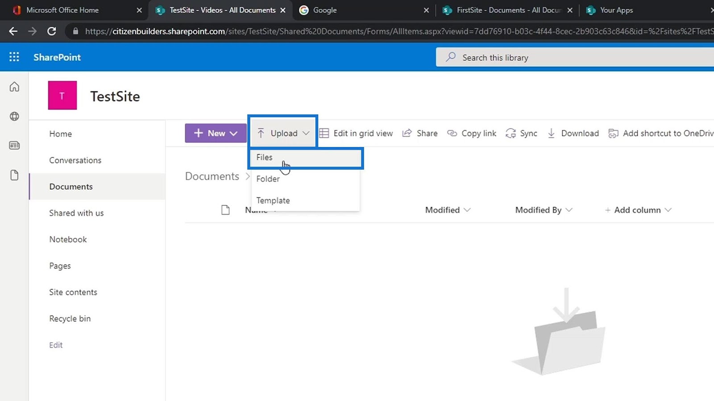
Task: Click the magnifier icon in the search box
Action: (451, 57)
